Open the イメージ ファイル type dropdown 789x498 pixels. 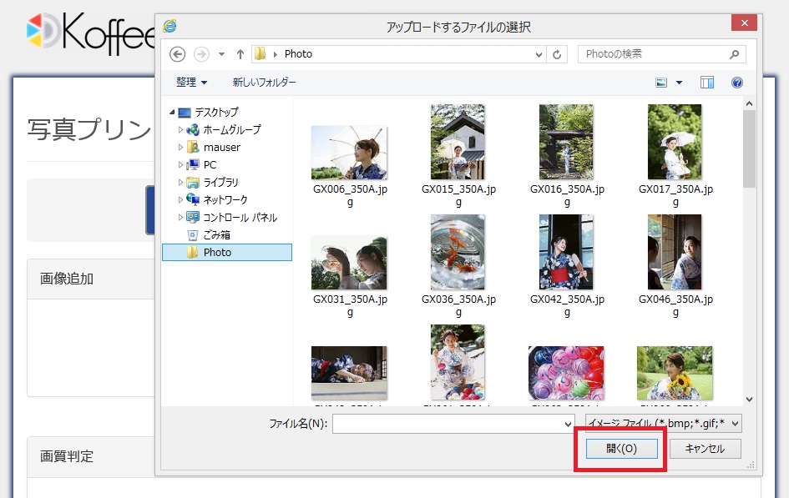[664, 424]
